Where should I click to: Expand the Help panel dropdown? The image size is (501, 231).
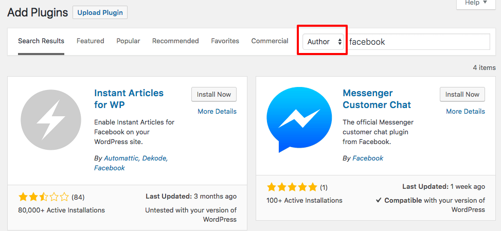476,4
